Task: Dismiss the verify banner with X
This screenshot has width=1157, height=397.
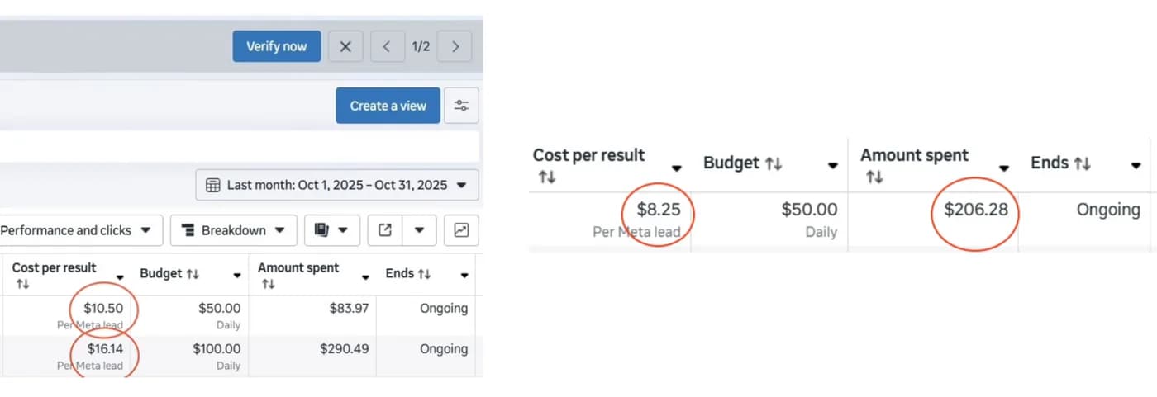Action: pyautogui.click(x=345, y=46)
